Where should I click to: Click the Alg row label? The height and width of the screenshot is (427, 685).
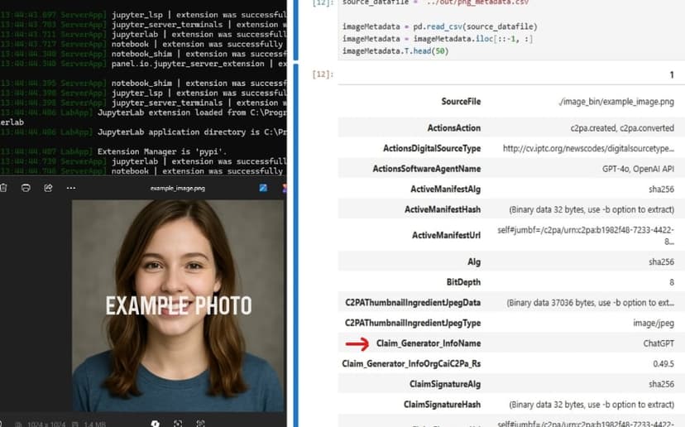(474, 261)
